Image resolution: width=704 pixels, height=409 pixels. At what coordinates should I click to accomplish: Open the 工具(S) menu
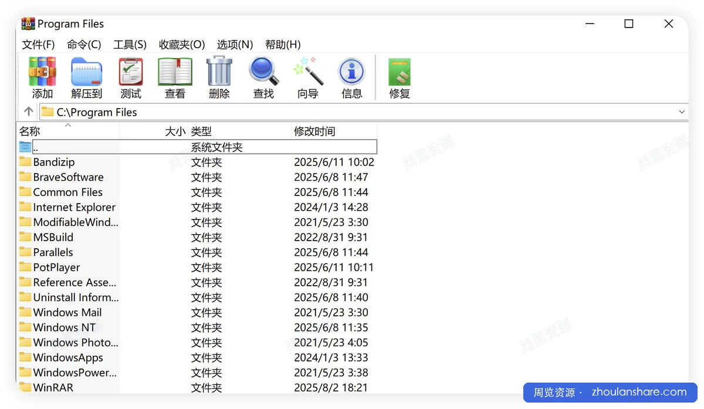pyautogui.click(x=130, y=45)
